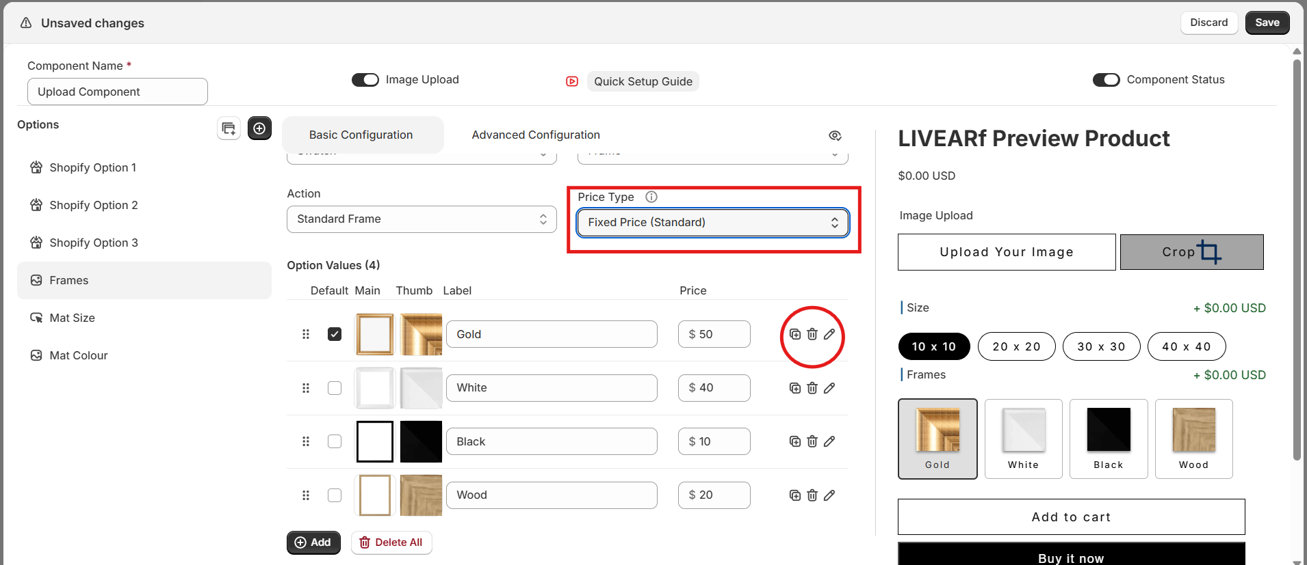Image resolution: width=1307 pixels, height=565 pixels.
Task: Click Upload Your Image button
Action: 1007,252
